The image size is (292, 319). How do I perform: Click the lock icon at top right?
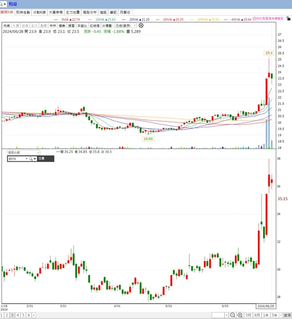tap(288, 19)
